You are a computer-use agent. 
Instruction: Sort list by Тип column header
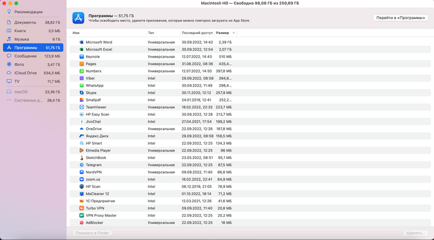[x=151, y=33]
